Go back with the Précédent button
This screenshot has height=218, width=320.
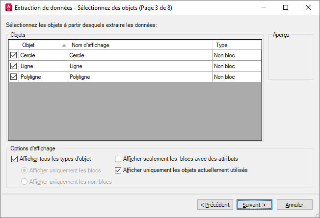(x=215, y=204)
